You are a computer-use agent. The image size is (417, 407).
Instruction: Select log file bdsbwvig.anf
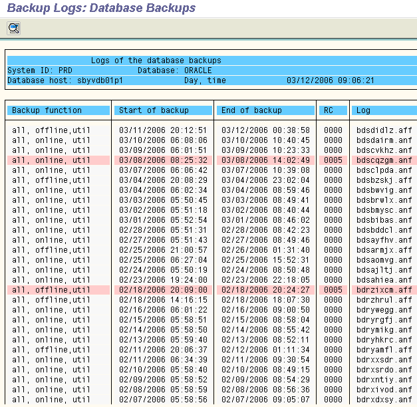coord(384,190)
